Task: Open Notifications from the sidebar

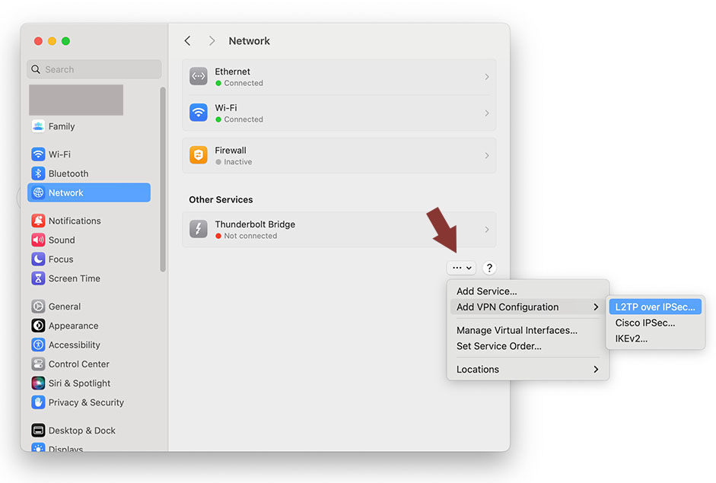Action: click(x=74, y=221)
